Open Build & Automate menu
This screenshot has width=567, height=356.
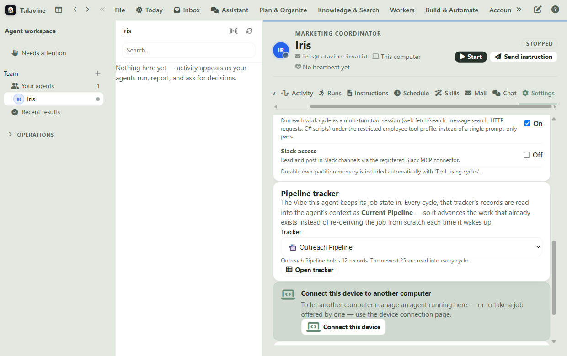(x=452, y=10)
